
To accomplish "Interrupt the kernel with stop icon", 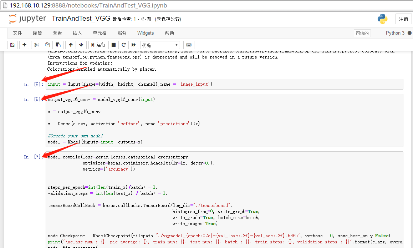I will click(113, 45).
